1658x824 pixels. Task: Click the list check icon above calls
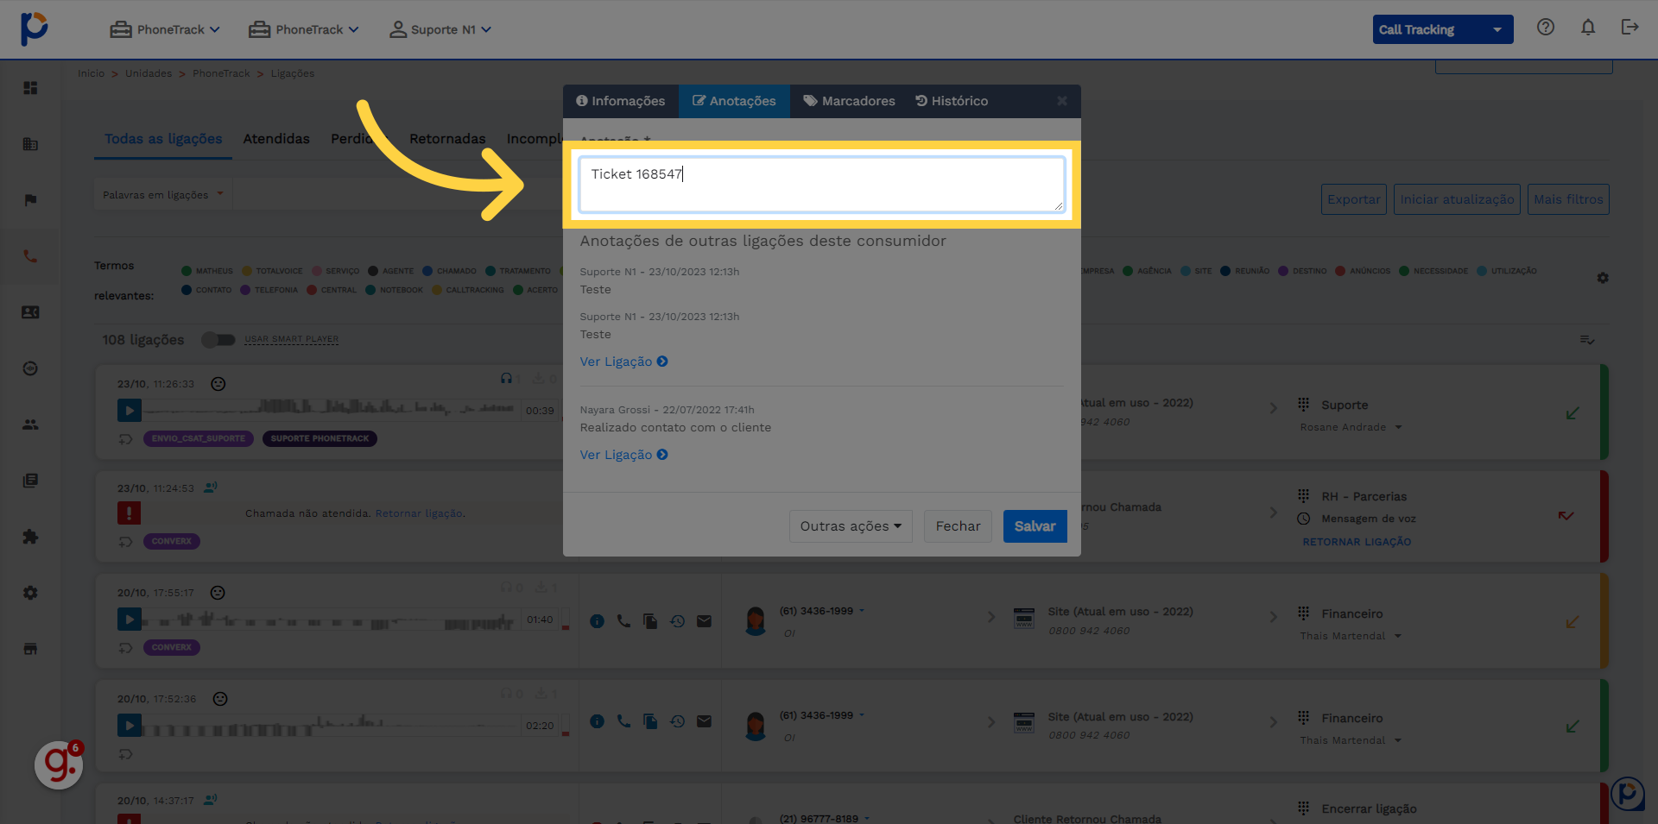tap(1587, 340)
